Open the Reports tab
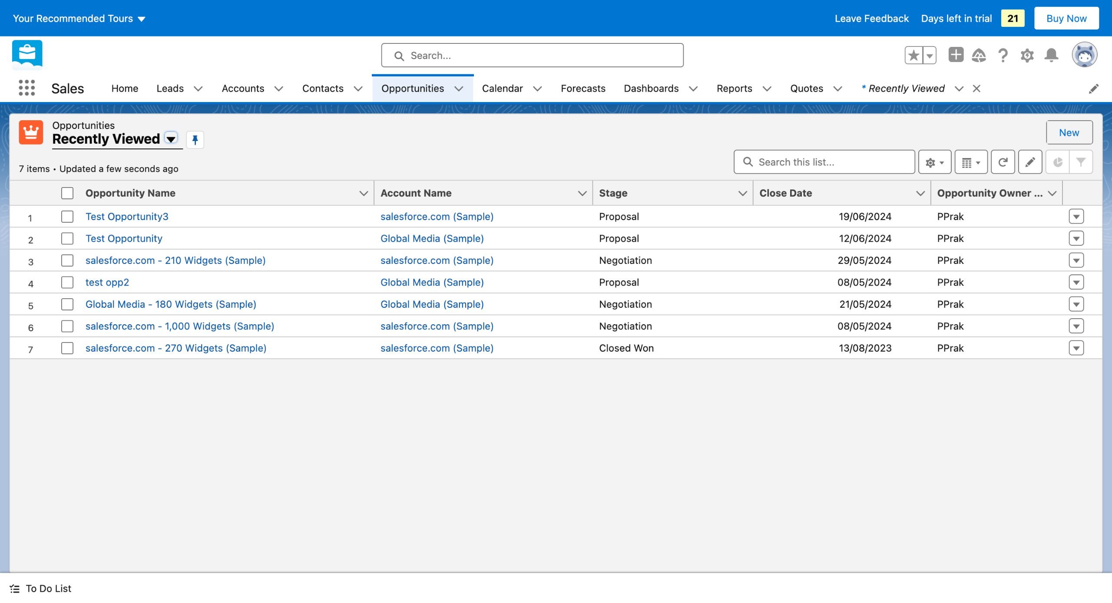 tap(734, 89)
